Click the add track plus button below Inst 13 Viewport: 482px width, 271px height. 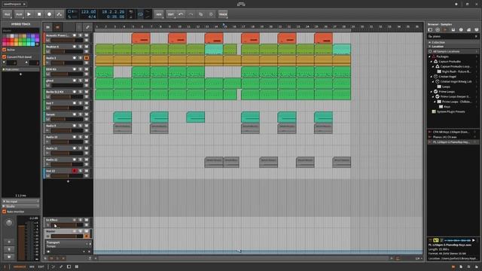click(68, 181)
